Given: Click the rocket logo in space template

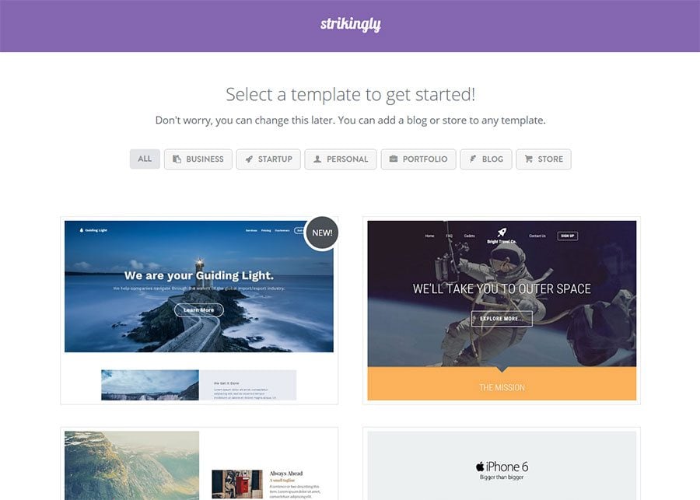Looking at the screenshot, I should [502, 233].
